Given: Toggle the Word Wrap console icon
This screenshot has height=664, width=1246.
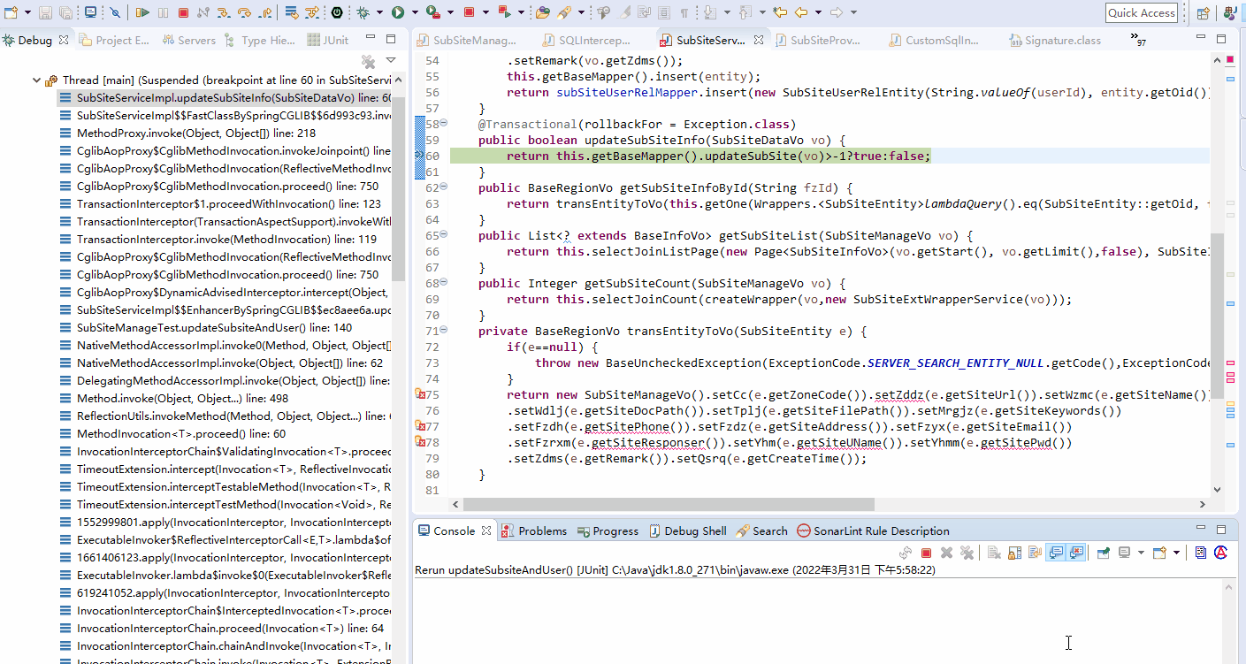Looking at the screenshot, I should tap(1035, 553).
